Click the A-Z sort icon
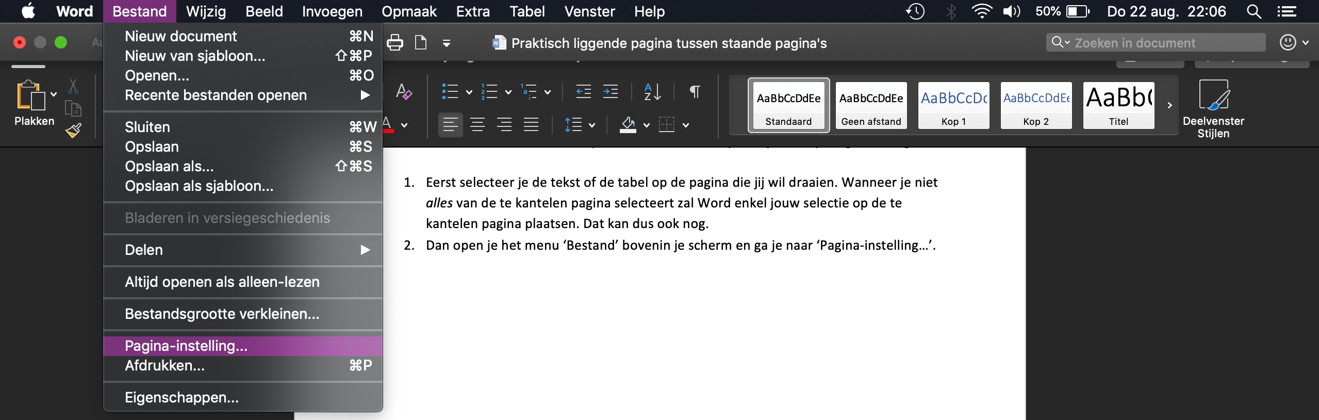The height and width of the screenshot is (420, 1319). pyautogui.click(x=652, y=92)
